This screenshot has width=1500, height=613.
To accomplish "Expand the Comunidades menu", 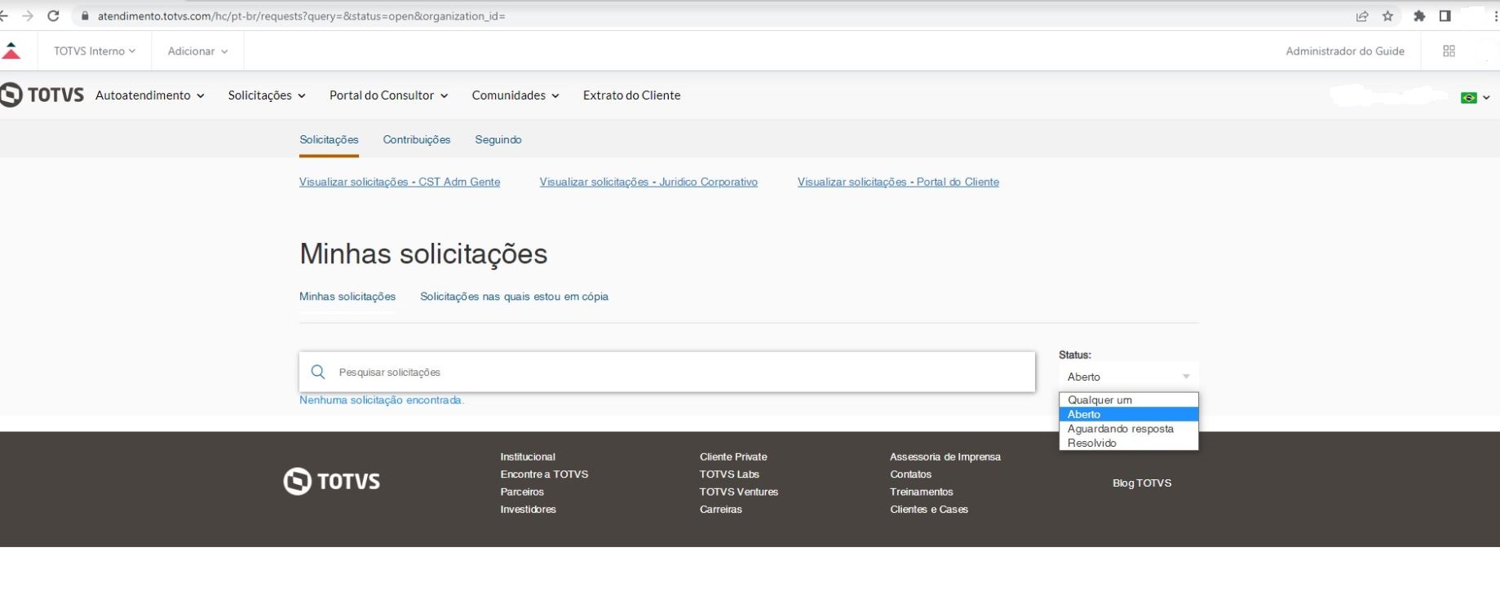I will point(515,95).
